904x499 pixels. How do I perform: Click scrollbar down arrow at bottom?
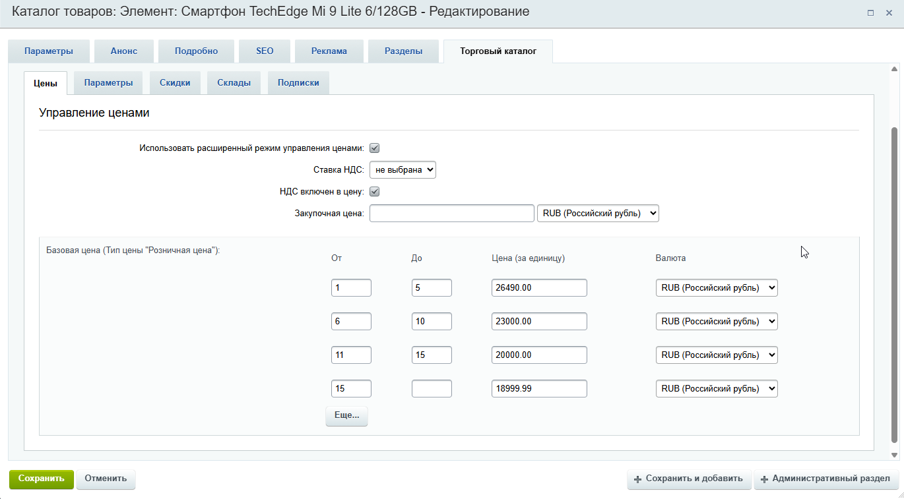pos(894,455)
